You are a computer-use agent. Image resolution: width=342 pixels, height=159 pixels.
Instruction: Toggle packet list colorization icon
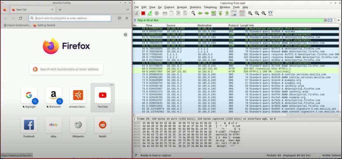242,13
